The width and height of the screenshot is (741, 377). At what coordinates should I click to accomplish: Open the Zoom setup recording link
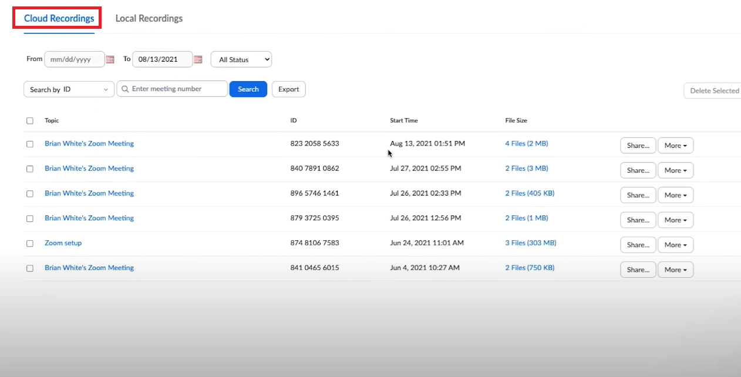click(63, 243)
